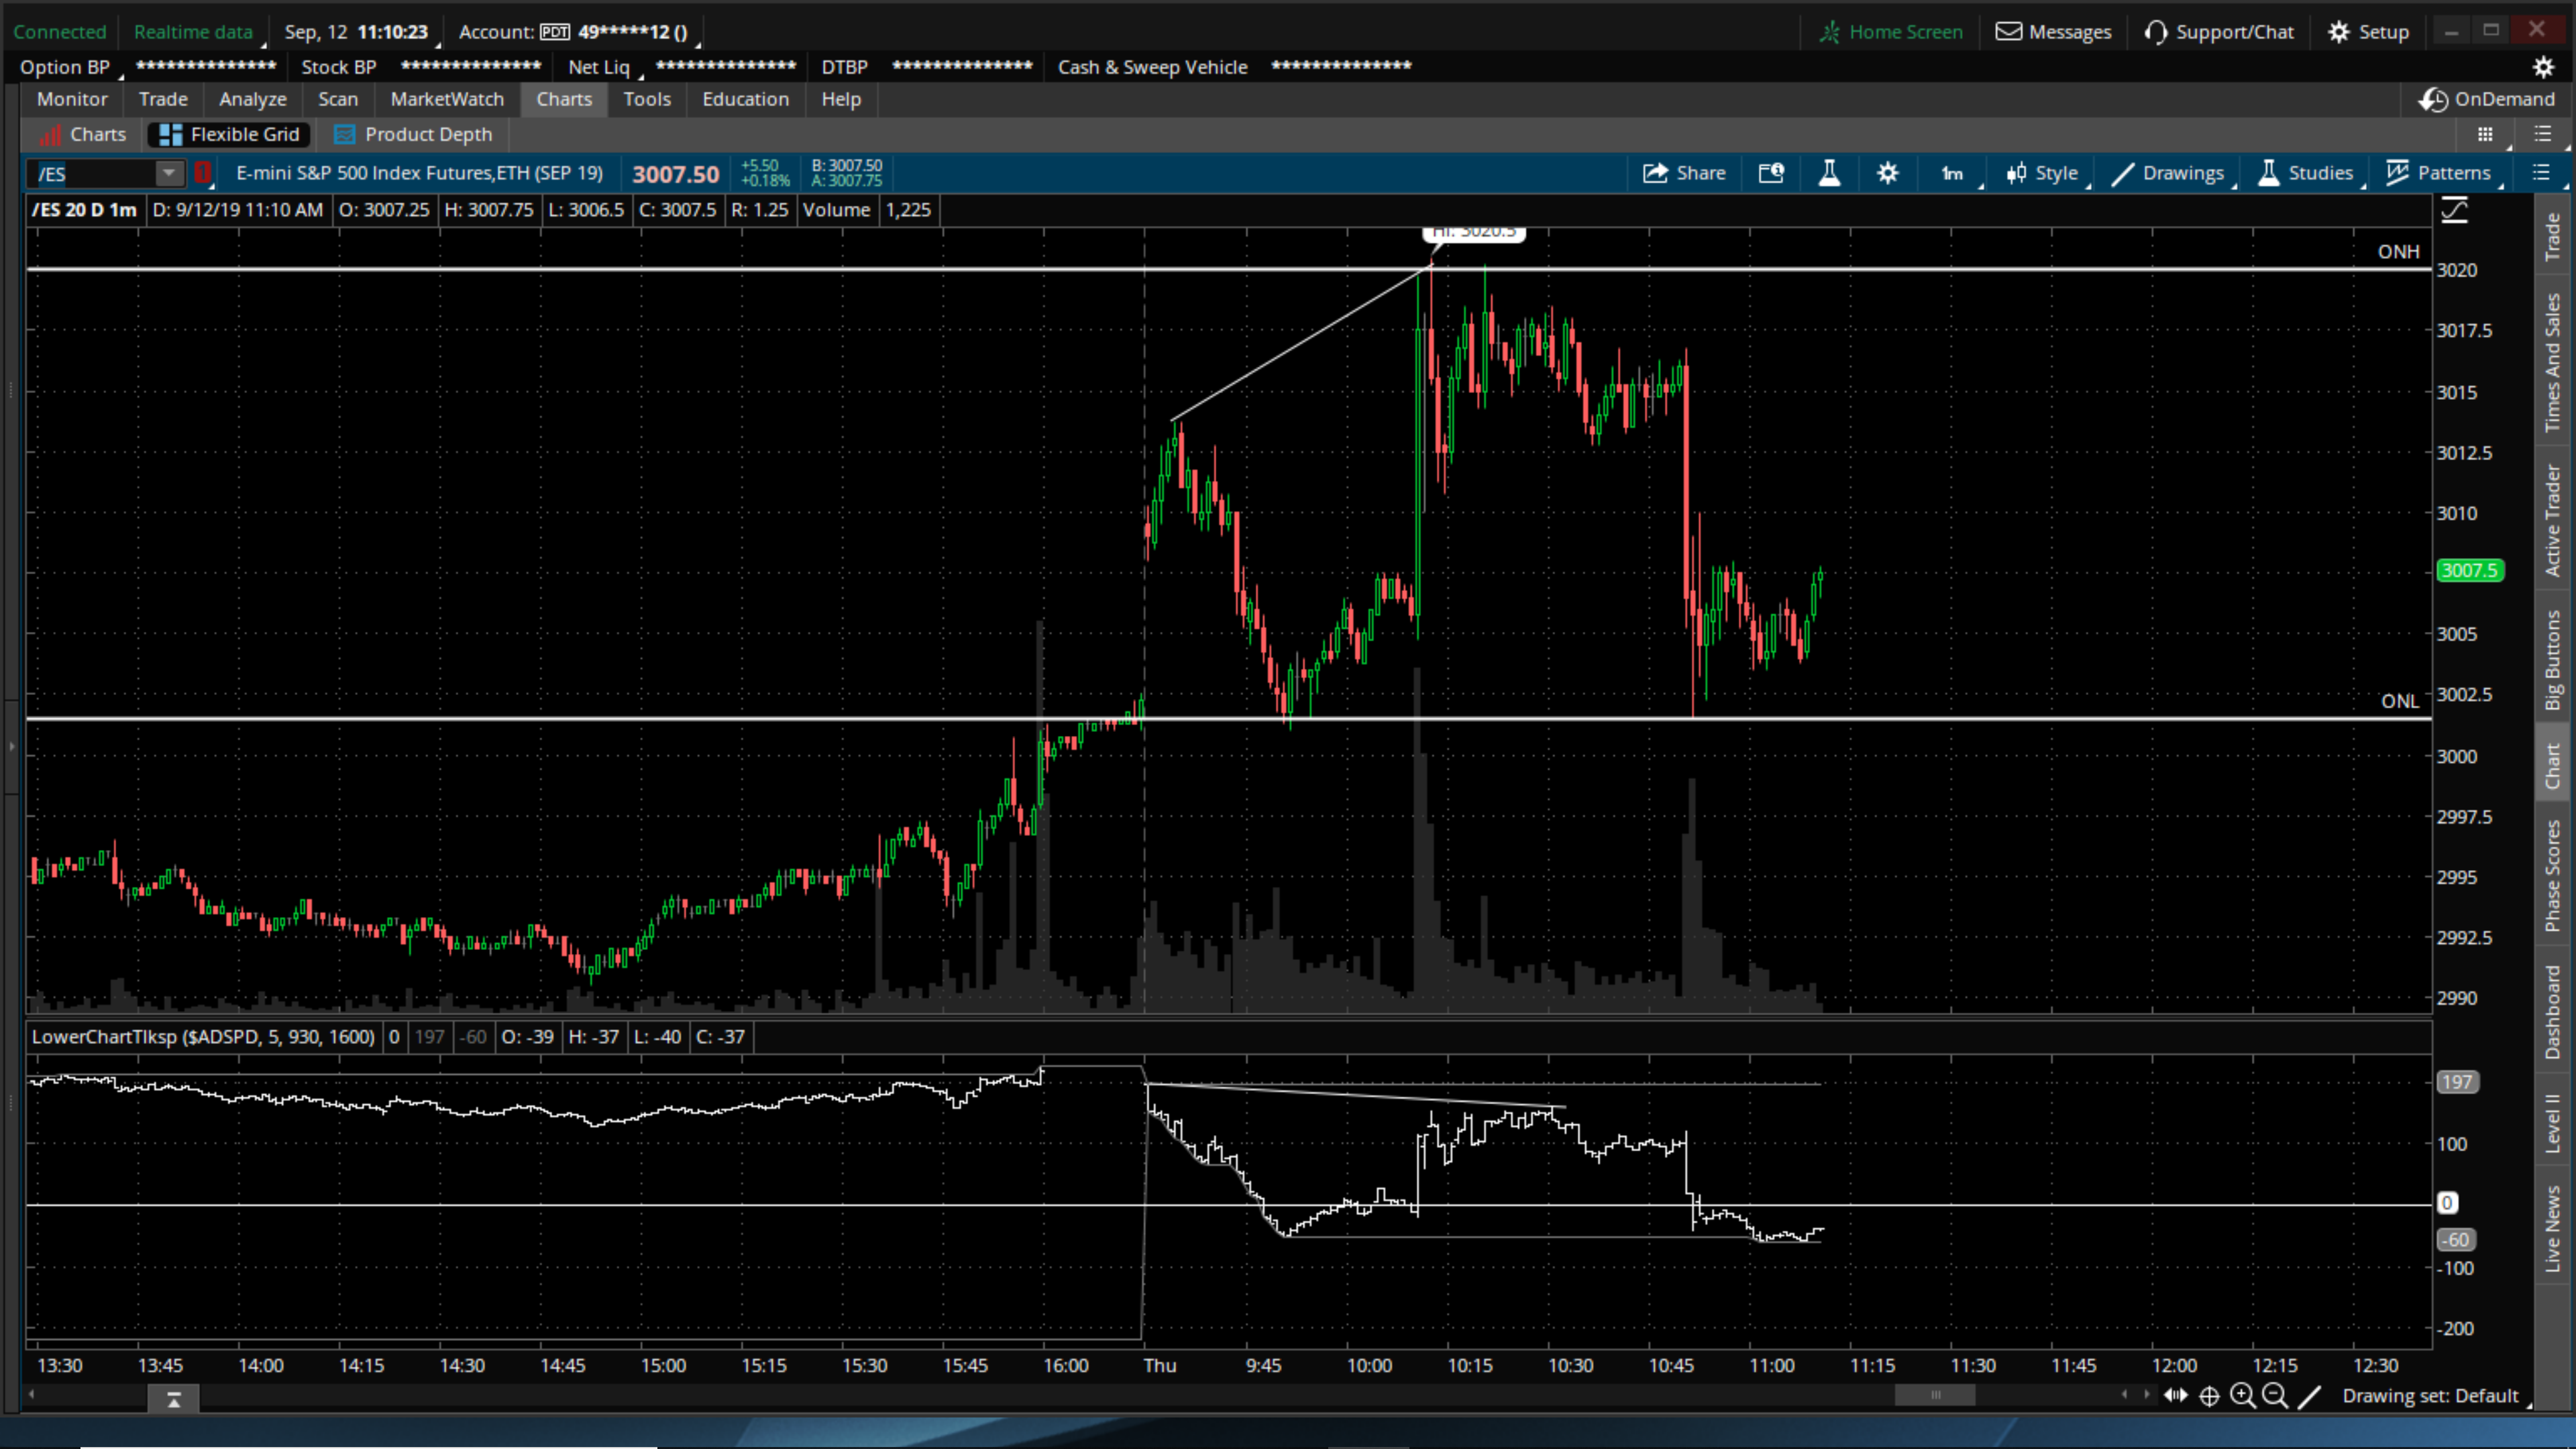Expand the left sidebar handle arrow
Image resolution: width=2576 pixels, height=1449 pixels.
(x=11, y=746)
